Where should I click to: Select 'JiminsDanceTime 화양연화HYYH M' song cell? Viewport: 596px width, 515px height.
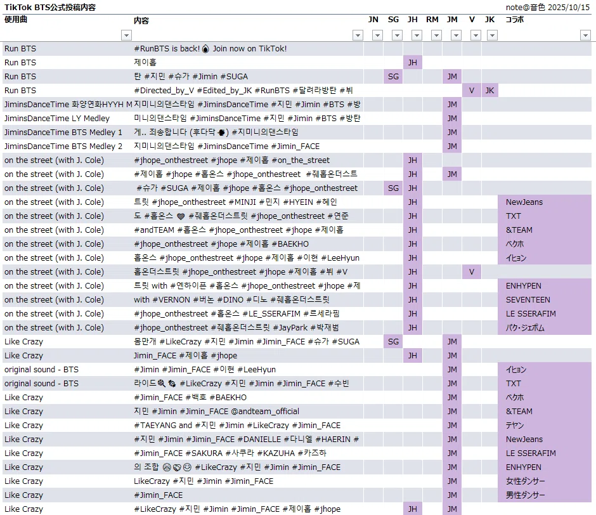68,105
